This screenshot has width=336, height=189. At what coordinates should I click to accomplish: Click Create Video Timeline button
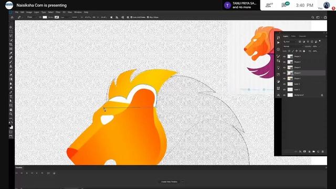tap(169, 182)
